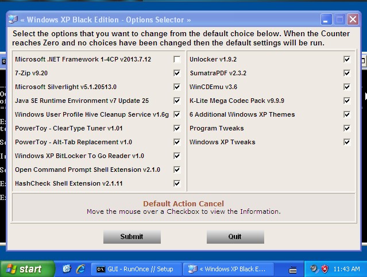Toggle the Windows XP Tweaks checkbox
This screenshot has width=367, height=277.
(x=347, y=142)
